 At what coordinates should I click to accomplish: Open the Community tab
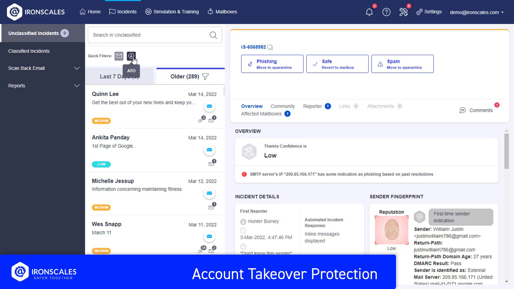click(283, 106)
